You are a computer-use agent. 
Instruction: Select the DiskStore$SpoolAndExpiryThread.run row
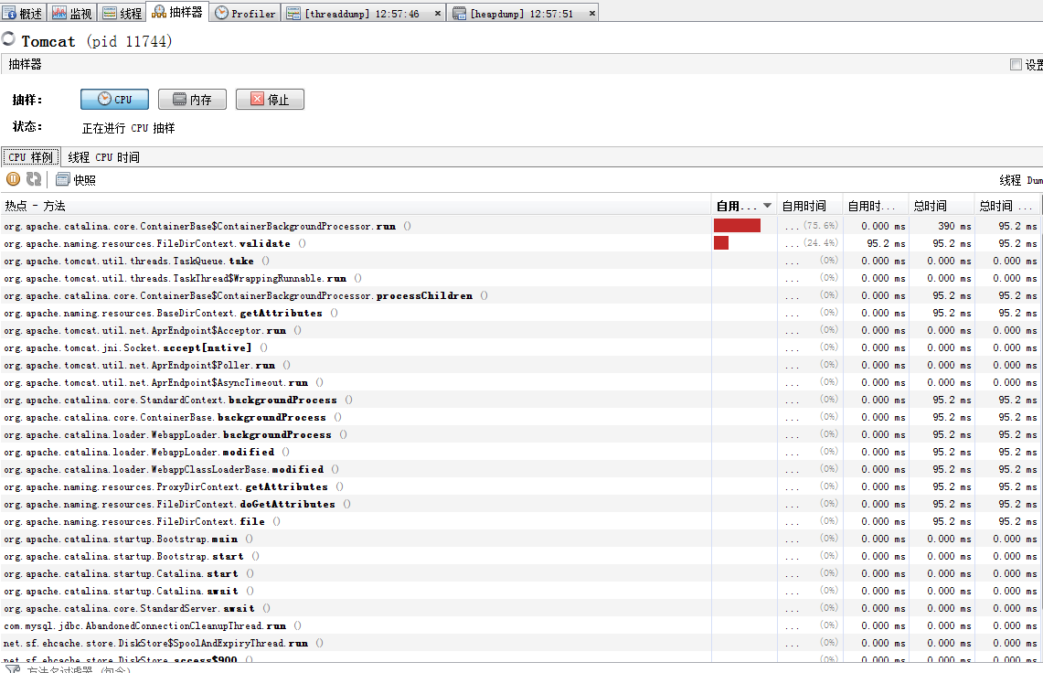pyautogui.click(x=521, y=643)
